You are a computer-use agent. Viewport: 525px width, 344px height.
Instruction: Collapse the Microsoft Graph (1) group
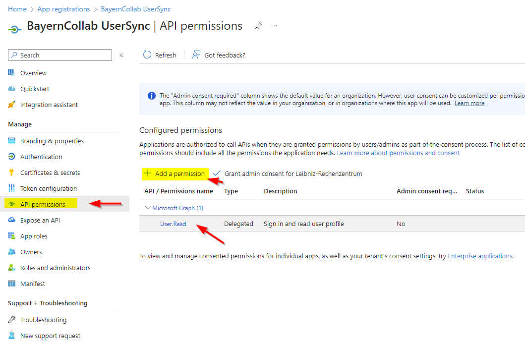[147, 208]
